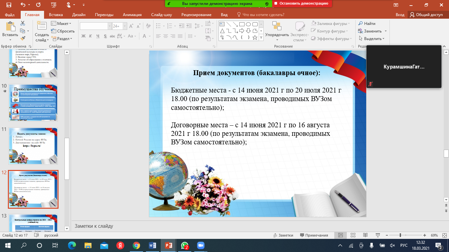Viewport: 449px width, 252px height.
Task: Click the Arrange (Упорядочить) icon
Action: point(277,27)
